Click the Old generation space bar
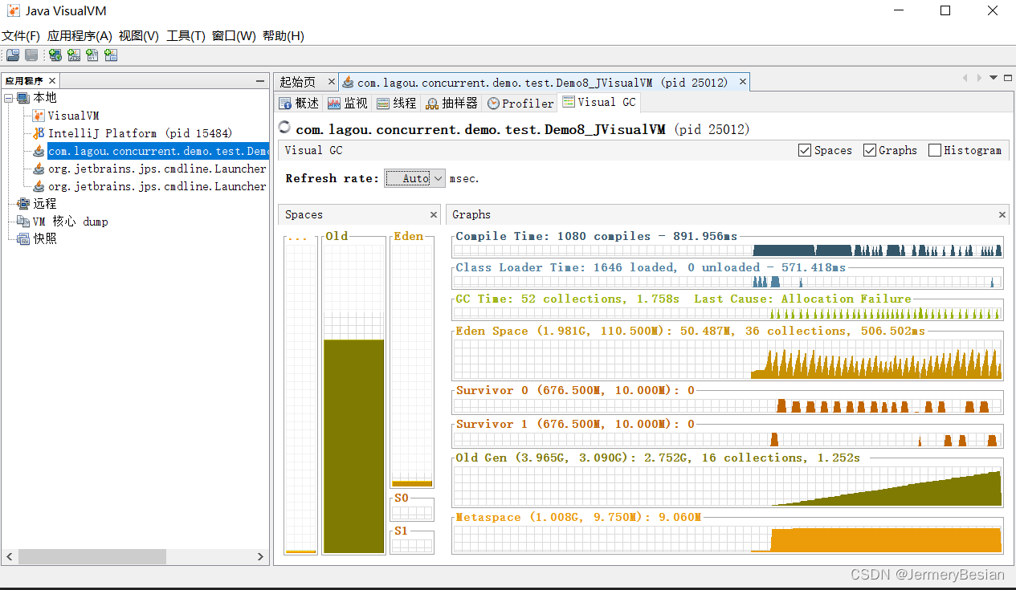 [353, 446]
